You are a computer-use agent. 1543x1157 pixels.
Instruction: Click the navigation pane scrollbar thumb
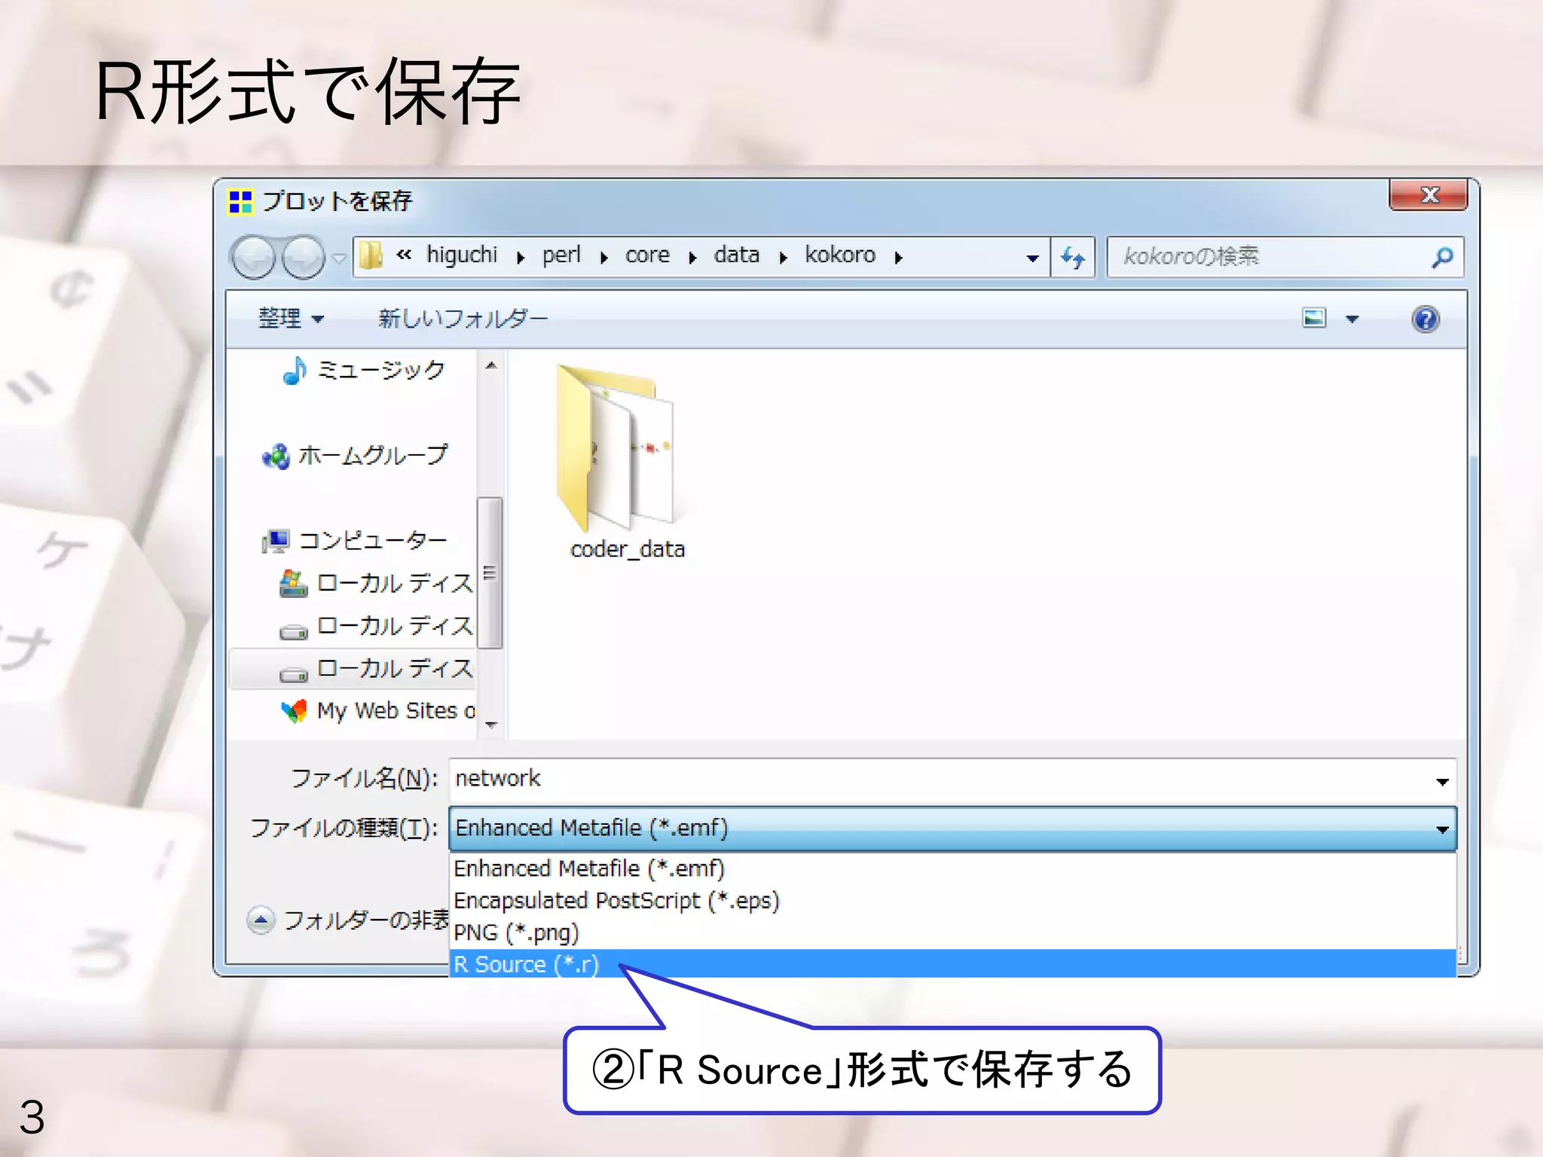[x=490, y=572]
